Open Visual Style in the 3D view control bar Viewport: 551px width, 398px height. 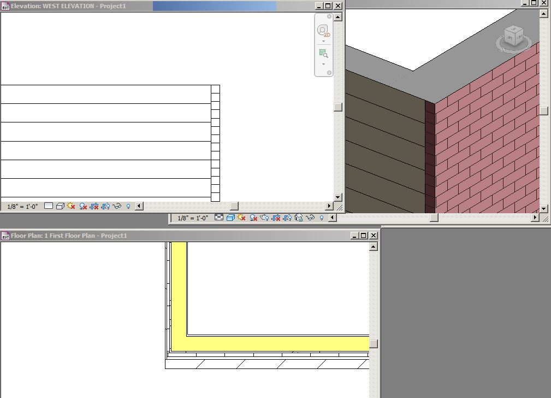click(x=230, y=218)
